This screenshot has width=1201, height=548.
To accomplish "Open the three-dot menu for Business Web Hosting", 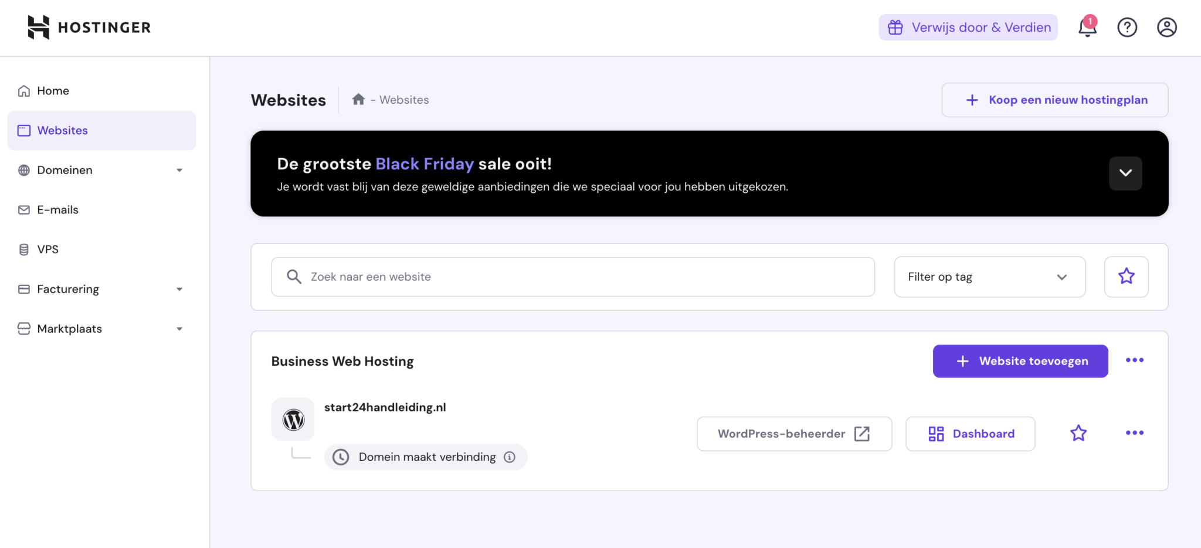I will pyautogui.click(x=1134, y=360).
